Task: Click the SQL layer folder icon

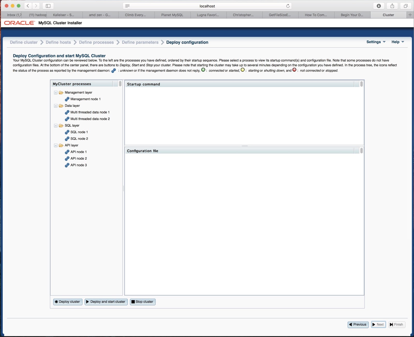Action: point(61,125)
